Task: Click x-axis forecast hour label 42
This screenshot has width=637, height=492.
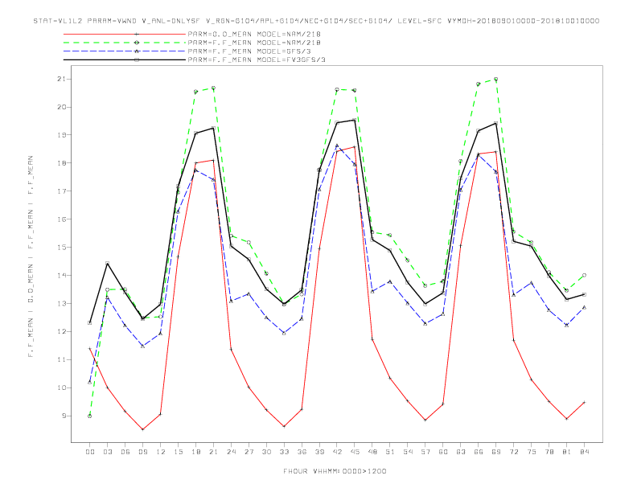Action: (x=337, y=452)
